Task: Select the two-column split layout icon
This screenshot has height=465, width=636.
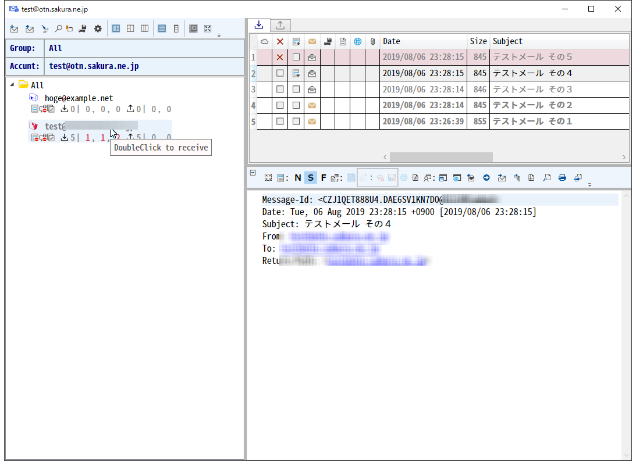Action: coord(116,28)
